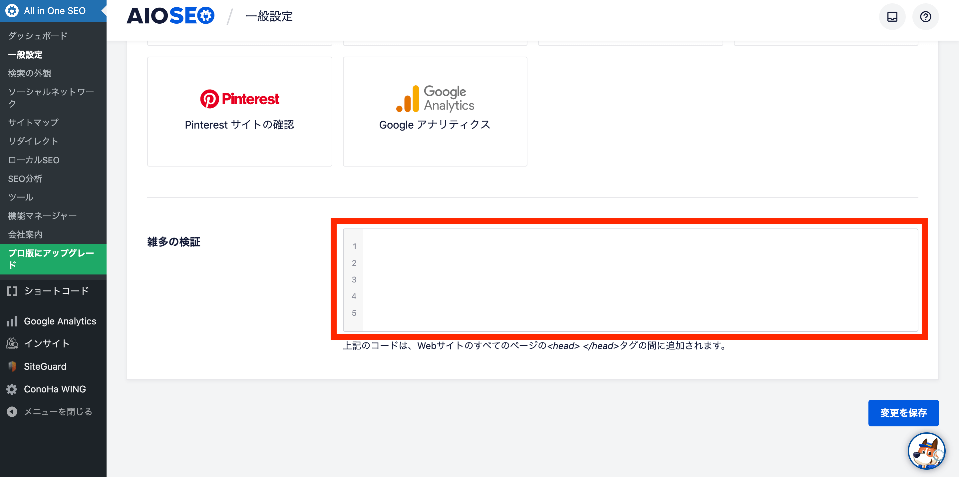Click line number 3 in the code editor

pyautogui.click(x=354, y=280)
